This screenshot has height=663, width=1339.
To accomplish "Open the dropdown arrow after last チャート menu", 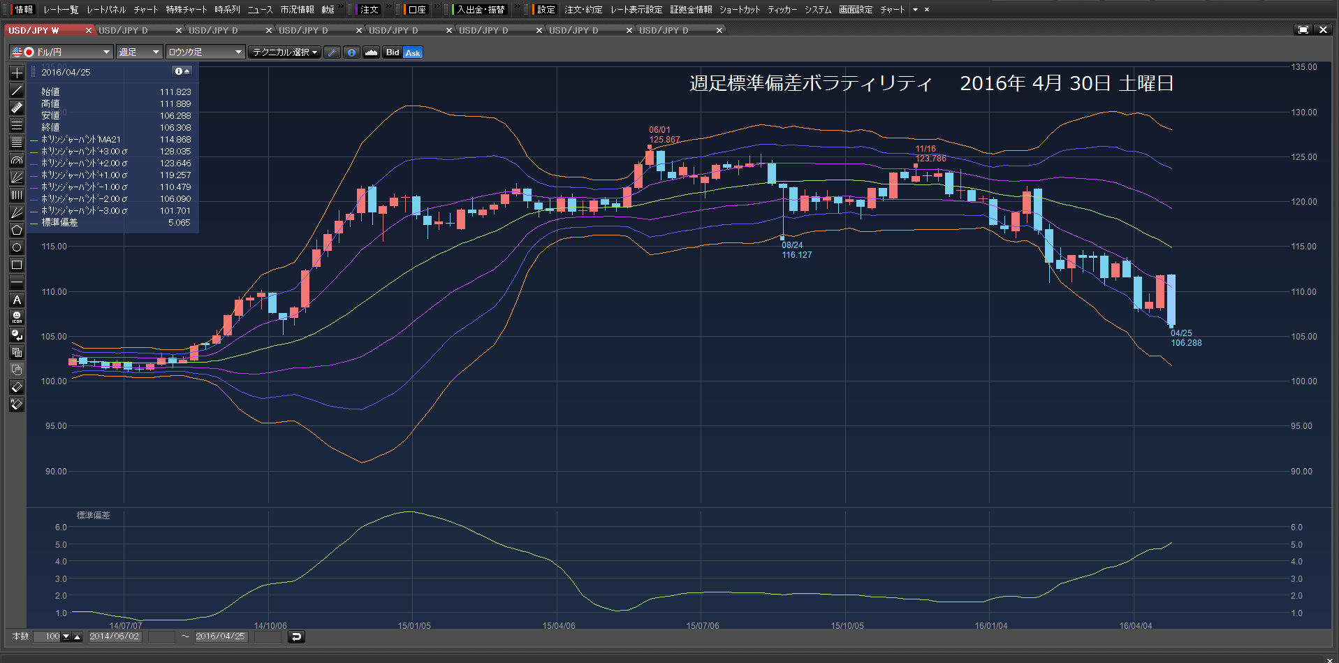I will pyautogui.click(x=915, y=10).
